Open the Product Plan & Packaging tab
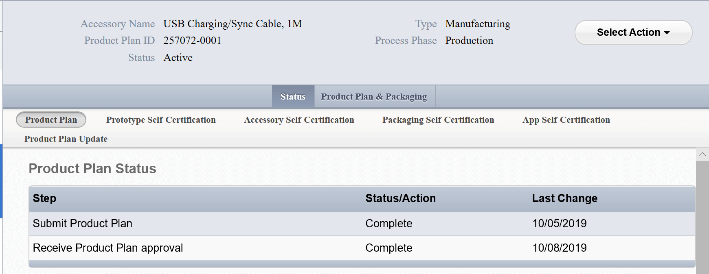The width and height of the screenshot is (709, 274). (374, 97)
